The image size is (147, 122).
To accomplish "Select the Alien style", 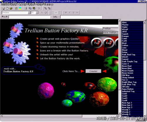I will pyautogui.click(x=124, y=22).
